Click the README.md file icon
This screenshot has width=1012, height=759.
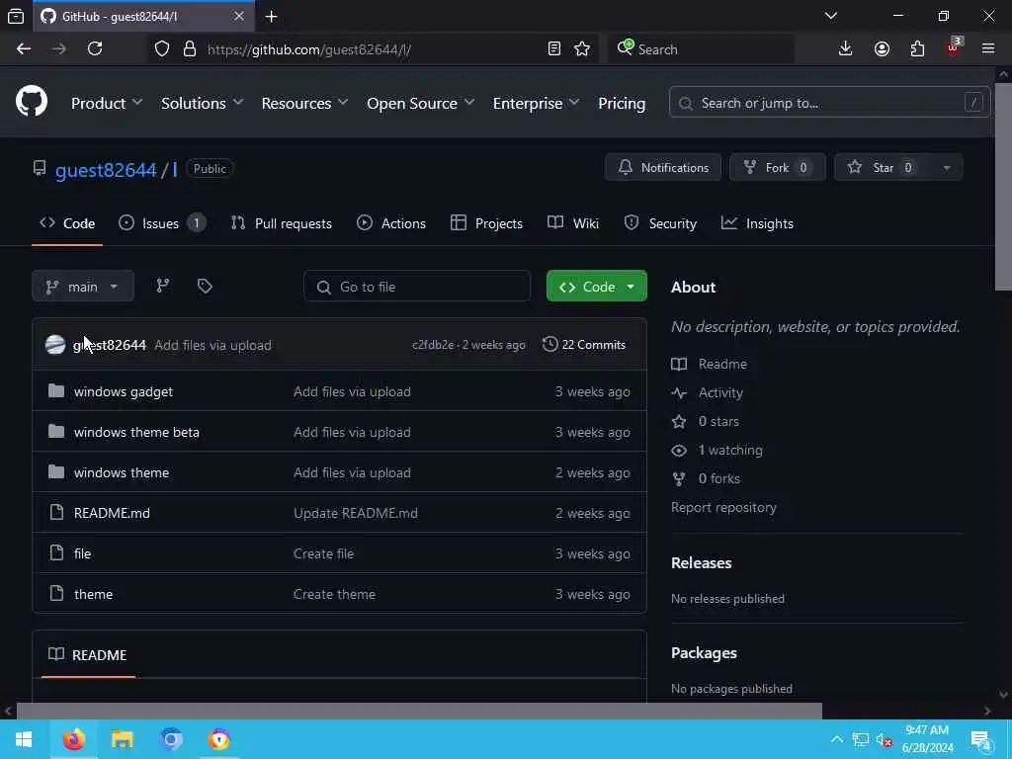point(56,513)
